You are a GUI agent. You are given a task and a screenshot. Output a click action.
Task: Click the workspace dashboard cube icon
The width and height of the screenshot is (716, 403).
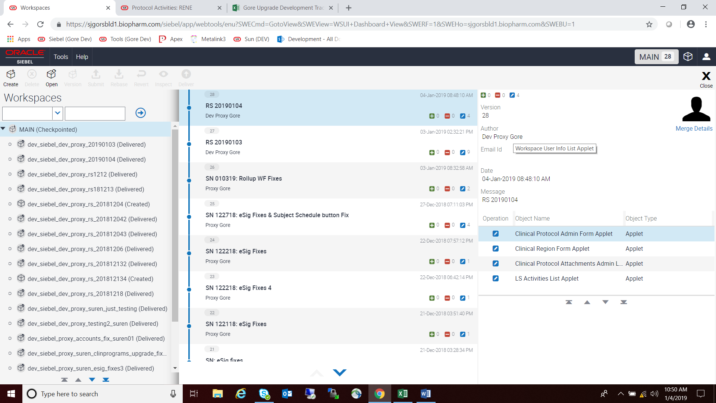688,57
